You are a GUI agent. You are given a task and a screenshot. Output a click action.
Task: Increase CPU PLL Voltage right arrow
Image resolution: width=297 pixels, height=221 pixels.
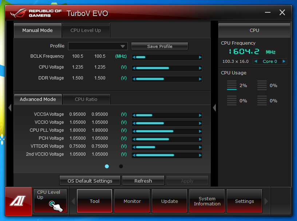pyautogui.click(x=200, y=131)
